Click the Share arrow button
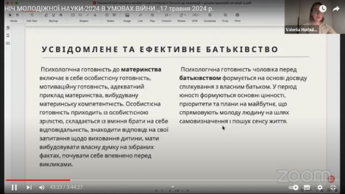Image resolution: width=345 pixels, height=194 pixels. (336, 9)
